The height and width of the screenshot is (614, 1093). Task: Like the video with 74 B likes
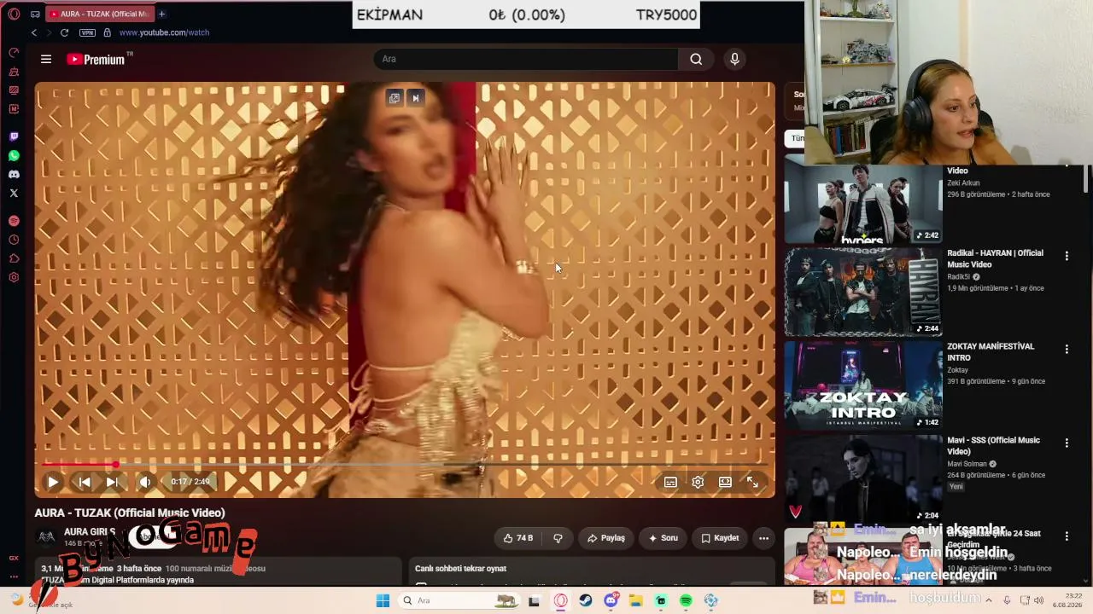518,538
